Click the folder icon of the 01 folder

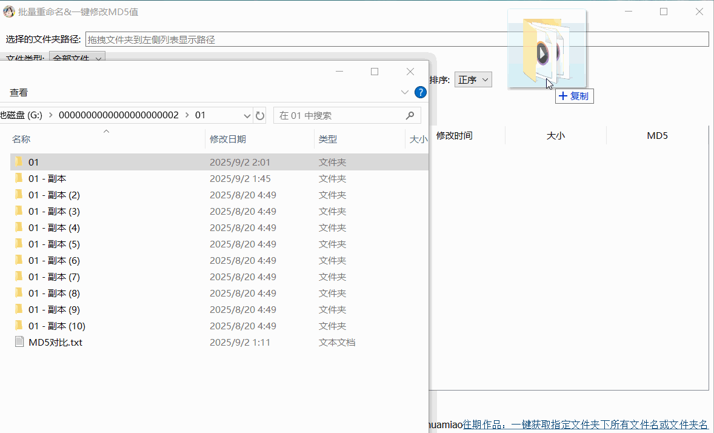(x=19, y=161)
